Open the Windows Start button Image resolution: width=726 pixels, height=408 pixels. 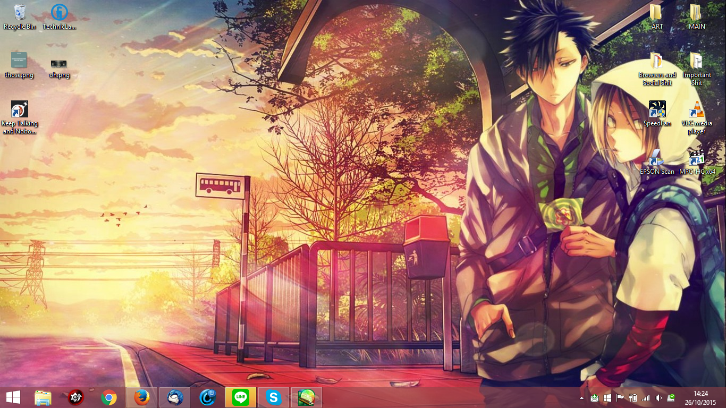coord(13,397)
